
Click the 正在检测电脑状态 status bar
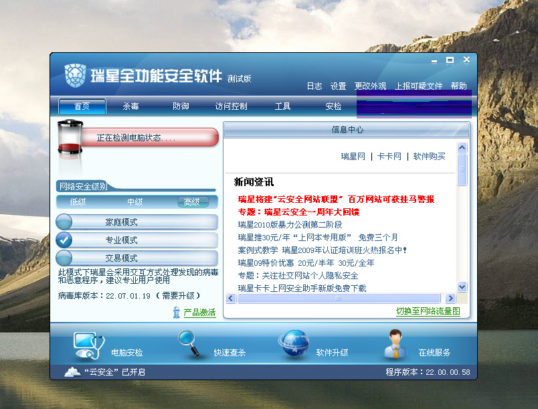pyautogui.click(x=150, y=138)
